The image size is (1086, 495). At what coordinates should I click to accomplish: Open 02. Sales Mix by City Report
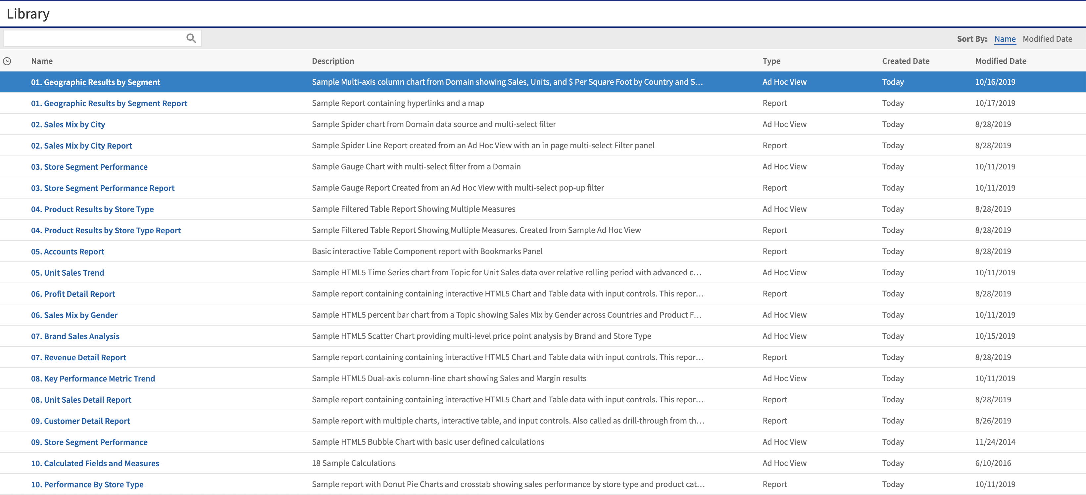point(81,146)
